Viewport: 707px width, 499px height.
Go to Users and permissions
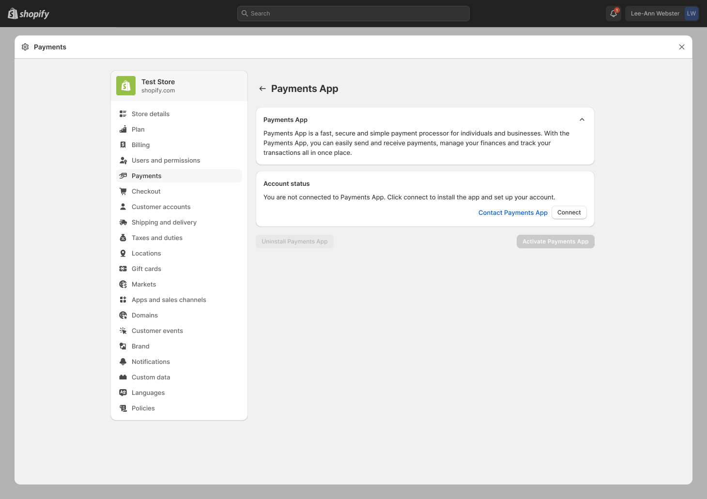pyautogui.click(x=179, y=160)
